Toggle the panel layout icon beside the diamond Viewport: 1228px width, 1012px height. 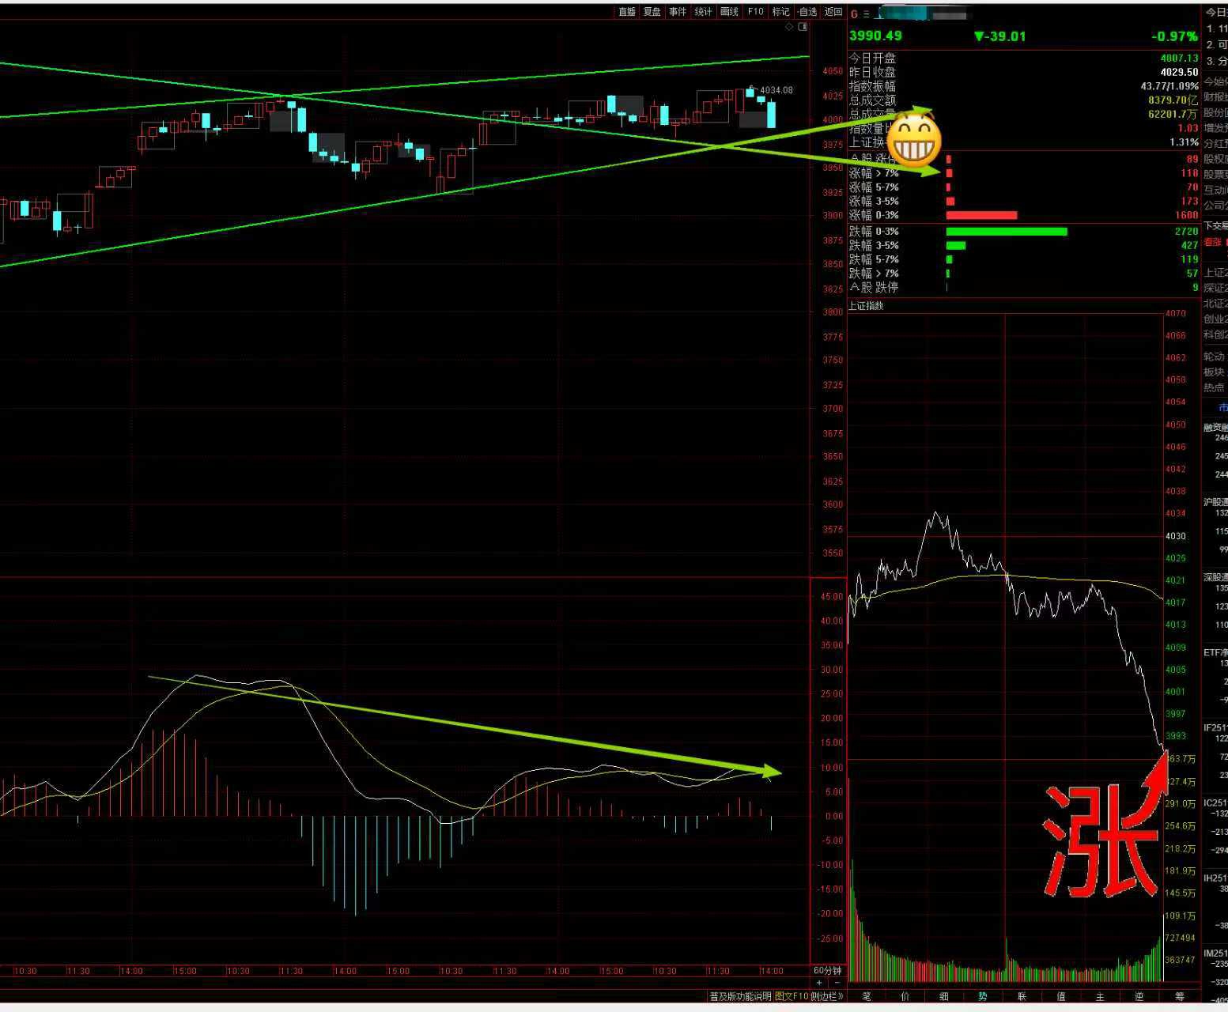(803, 27)
